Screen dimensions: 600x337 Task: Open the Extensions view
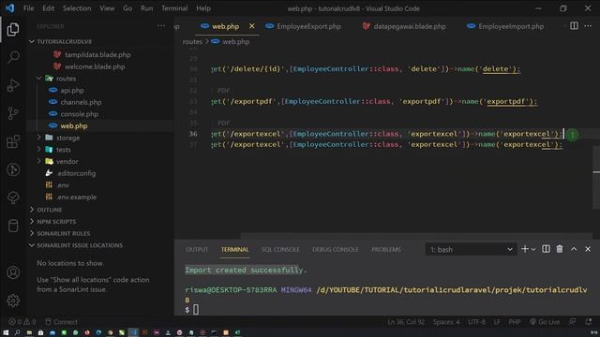pyautogui.click(x=13, y=141)
